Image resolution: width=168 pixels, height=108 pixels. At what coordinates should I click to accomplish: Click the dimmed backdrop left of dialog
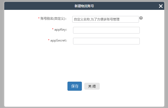(x=2, y=53)
